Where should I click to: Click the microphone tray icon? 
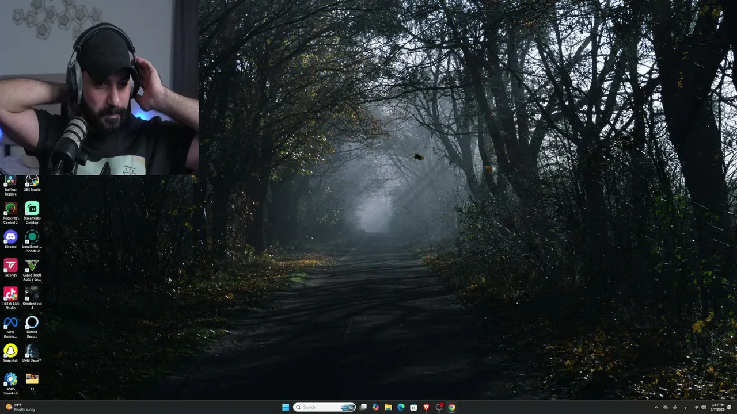[x=675, y=407]
